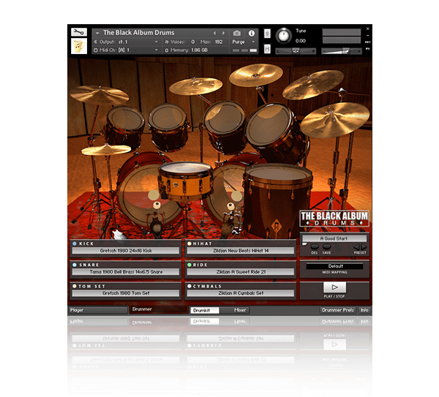
Task: Toggle the HIHAT enable indicator
Action: tap(190, 243)
